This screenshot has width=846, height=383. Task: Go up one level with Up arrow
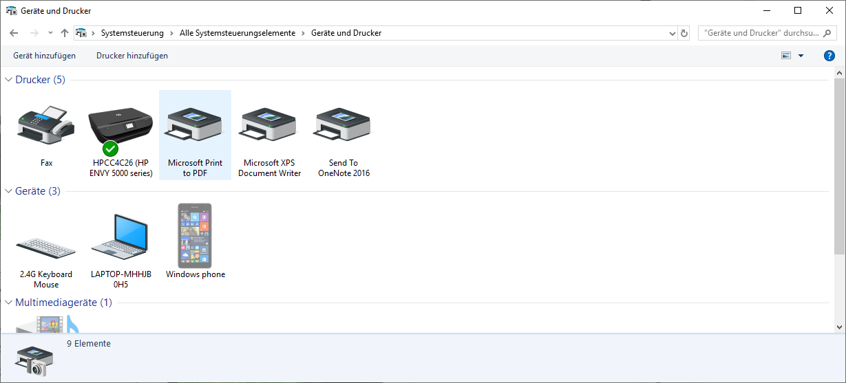click(x=64, y=33)
